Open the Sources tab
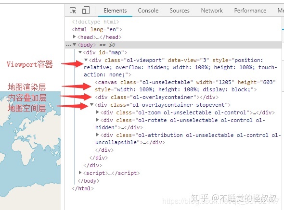 [180, 11]
